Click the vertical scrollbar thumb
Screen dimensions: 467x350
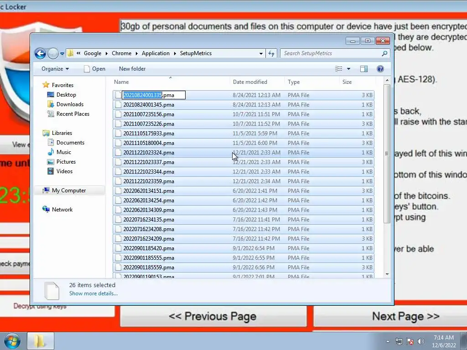coord(387,154)
